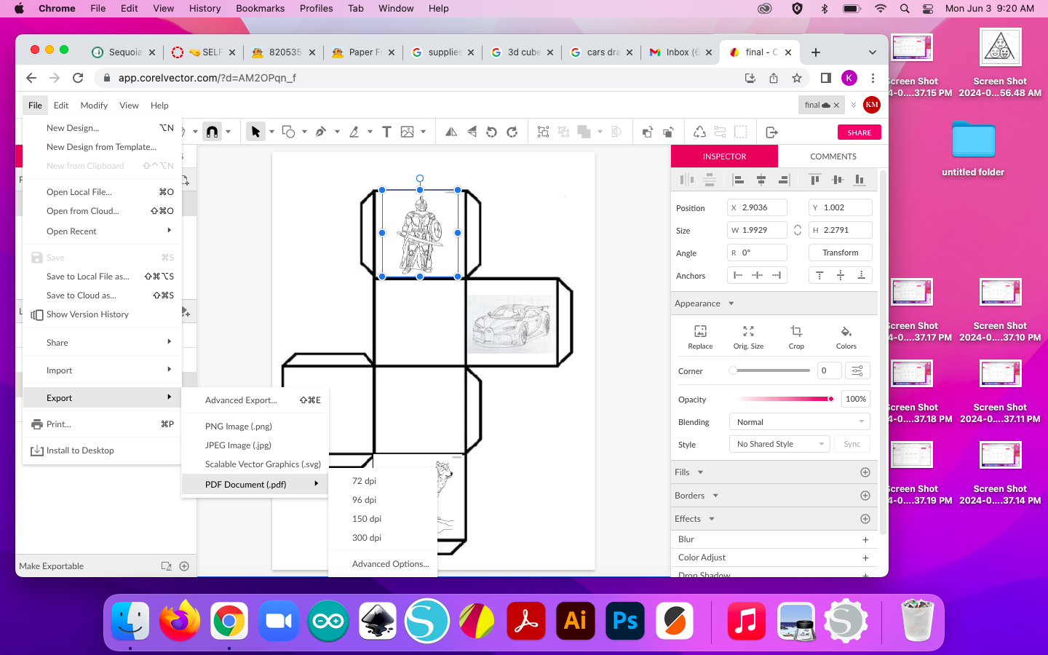Image resolution: width=1048 pixels, height=655 pixels.
Task: Toggle the middle vertical anchor
Action: click(x=841, y=275)
